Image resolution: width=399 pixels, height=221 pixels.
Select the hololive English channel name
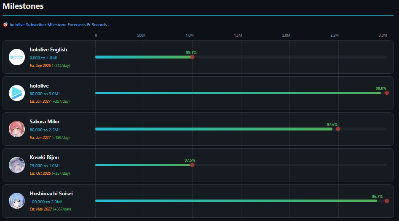[48, 50]
